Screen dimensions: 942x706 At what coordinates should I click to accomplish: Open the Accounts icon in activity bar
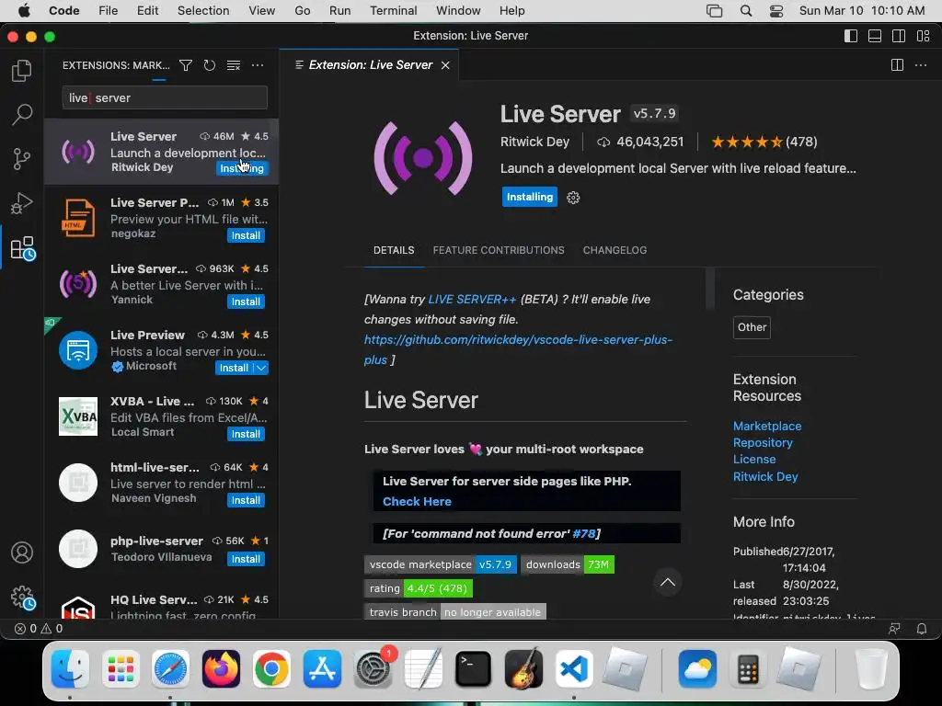point(22,552)
